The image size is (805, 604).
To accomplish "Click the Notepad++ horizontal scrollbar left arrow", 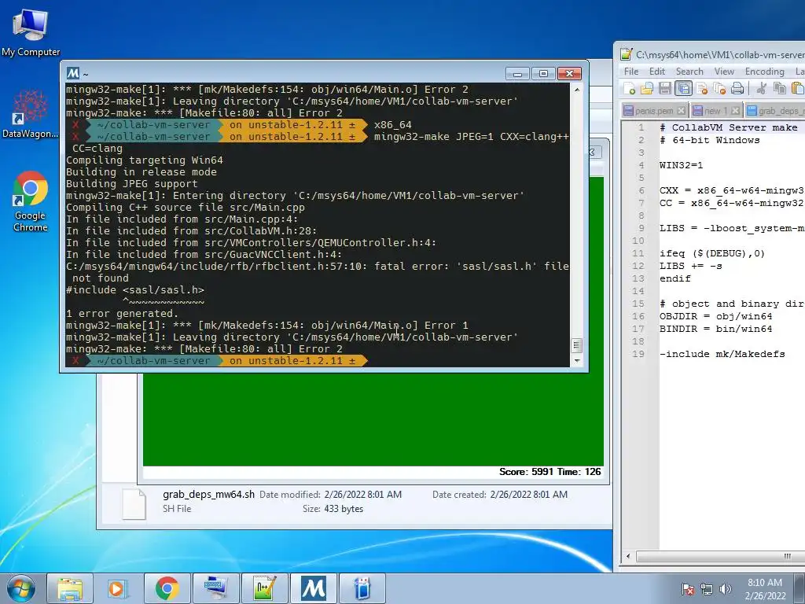I will click(x=627, y=556).
